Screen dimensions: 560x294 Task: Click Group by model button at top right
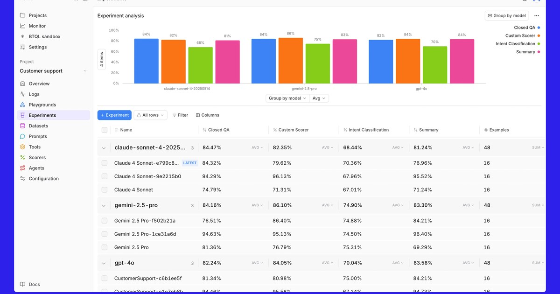(507, 15)
